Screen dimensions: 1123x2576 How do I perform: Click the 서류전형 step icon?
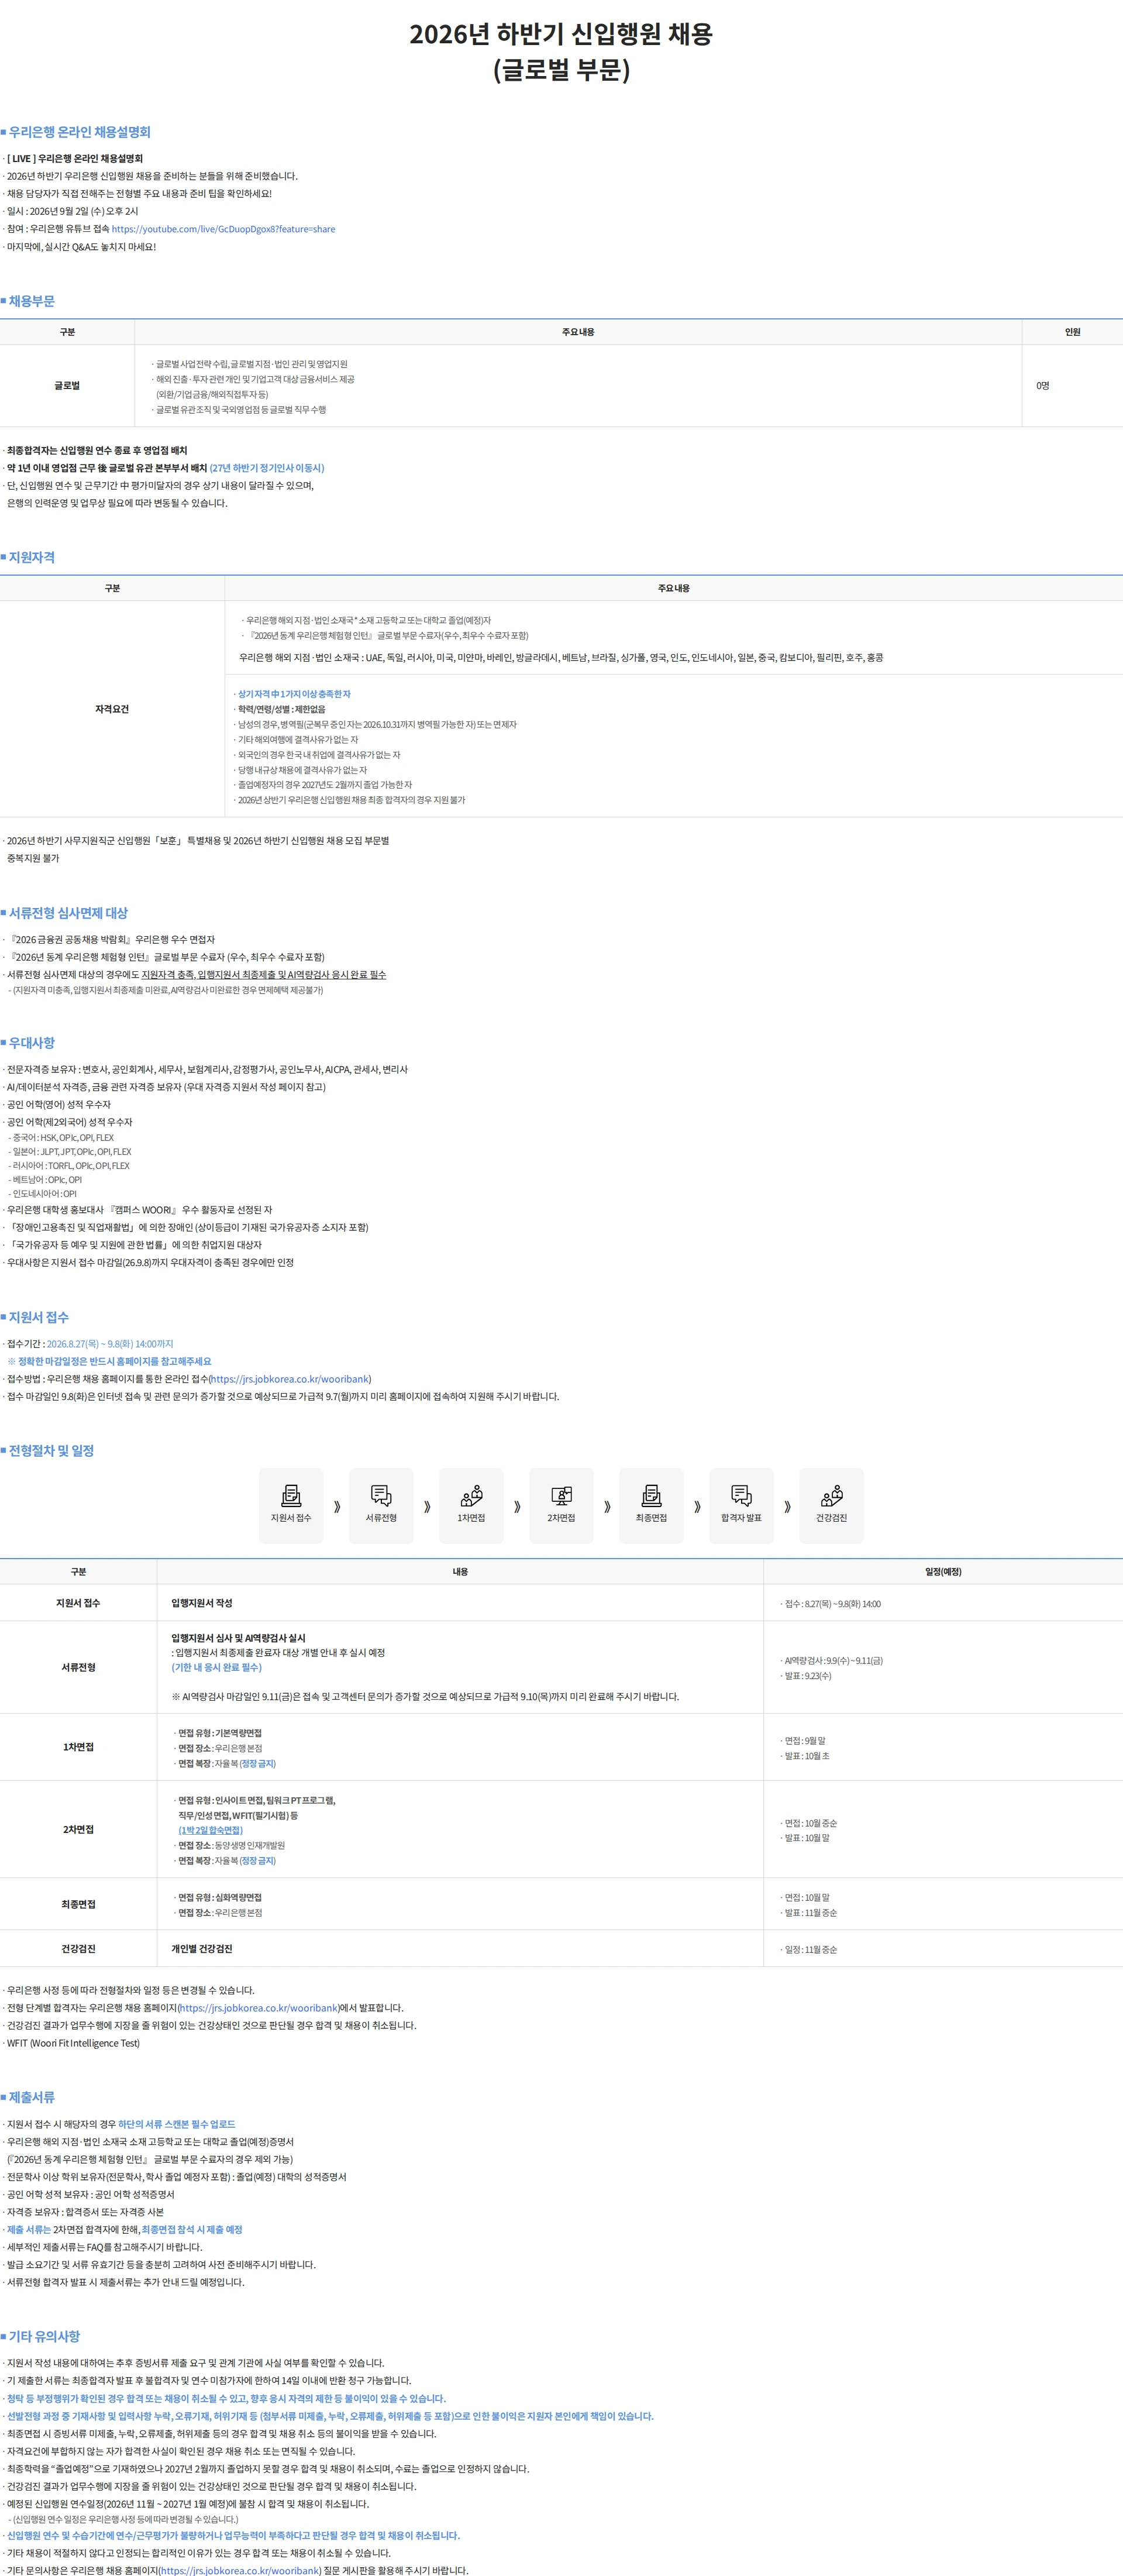tap(381, 1505)
